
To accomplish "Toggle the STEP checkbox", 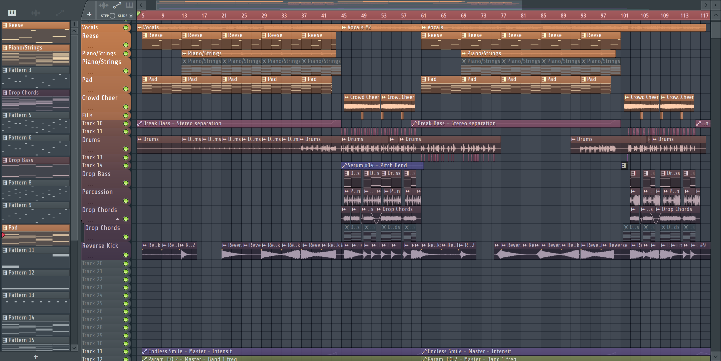I will (x=112, y=16).
